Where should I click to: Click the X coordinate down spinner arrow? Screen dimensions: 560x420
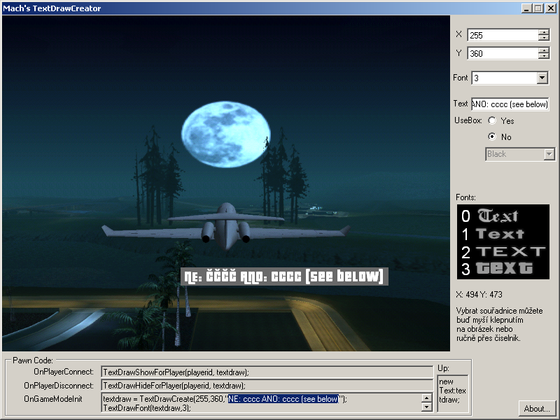[543, 38]
